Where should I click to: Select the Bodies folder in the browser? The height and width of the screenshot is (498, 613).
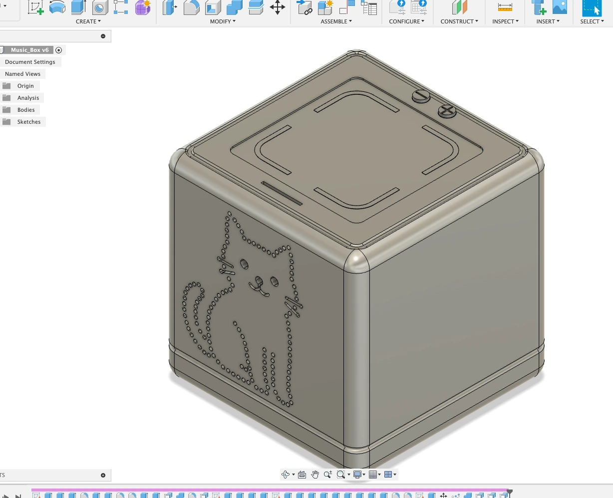pos(27,109)
